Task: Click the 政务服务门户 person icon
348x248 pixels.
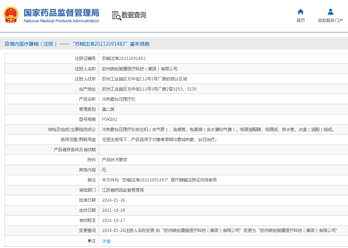Action: (330, 11)
